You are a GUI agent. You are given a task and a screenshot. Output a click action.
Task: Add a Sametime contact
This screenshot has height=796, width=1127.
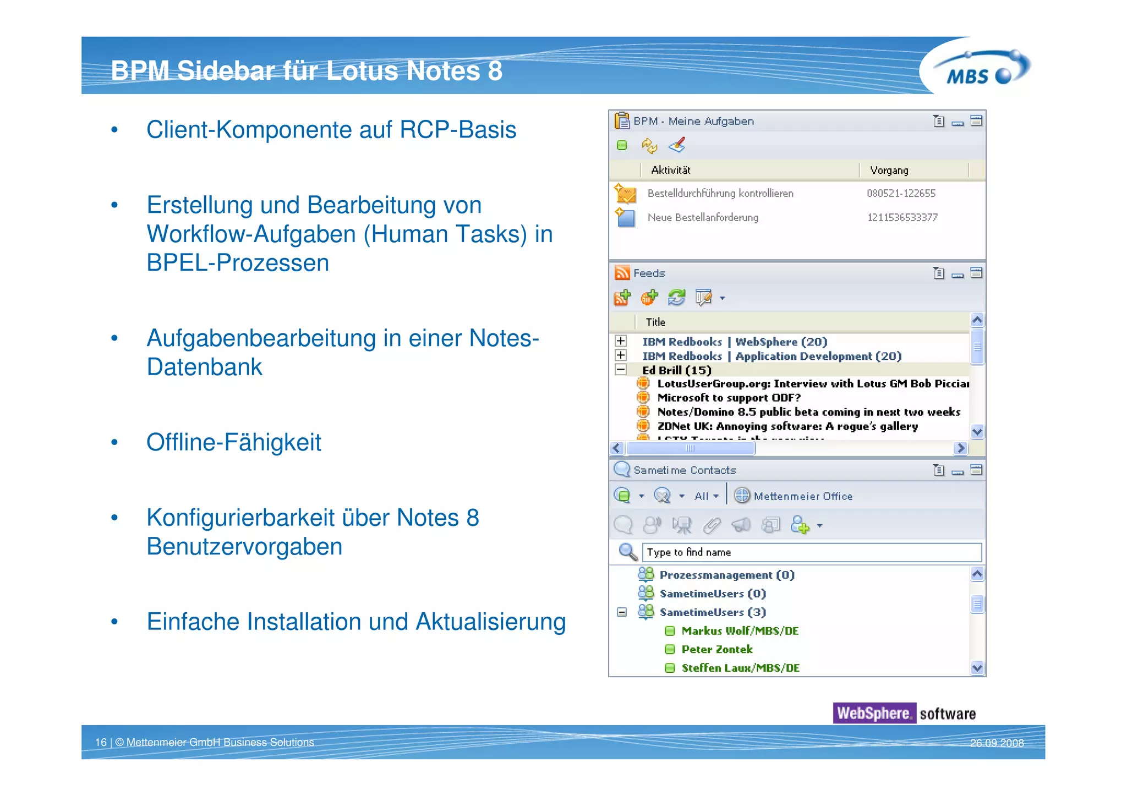point(800,525)
